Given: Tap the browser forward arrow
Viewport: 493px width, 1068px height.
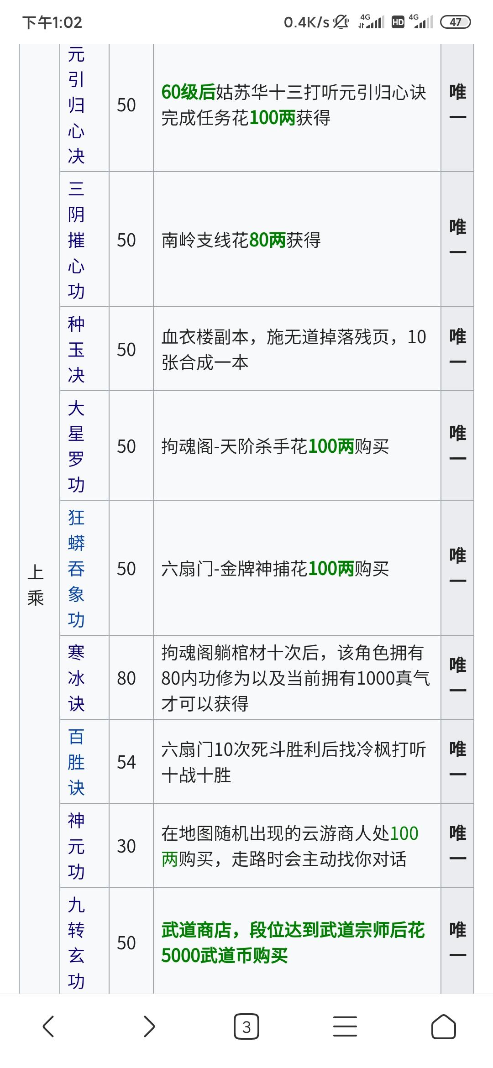Looking at the screenshot, I should (x=149, y=1026).
